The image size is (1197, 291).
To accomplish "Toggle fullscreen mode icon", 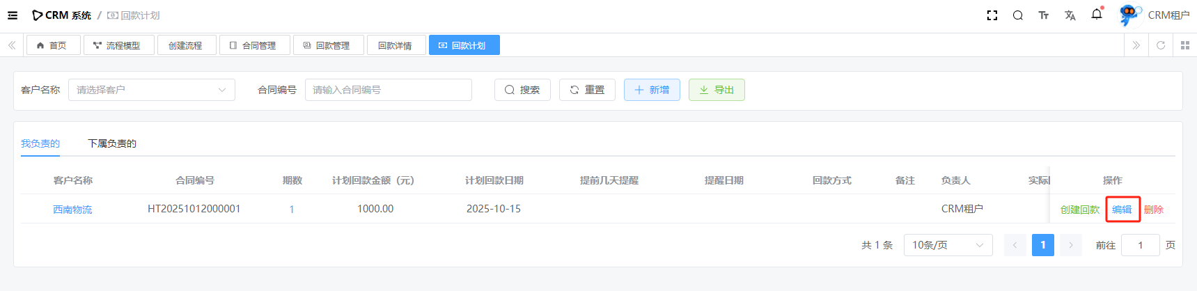I will [x=992, y=15].
